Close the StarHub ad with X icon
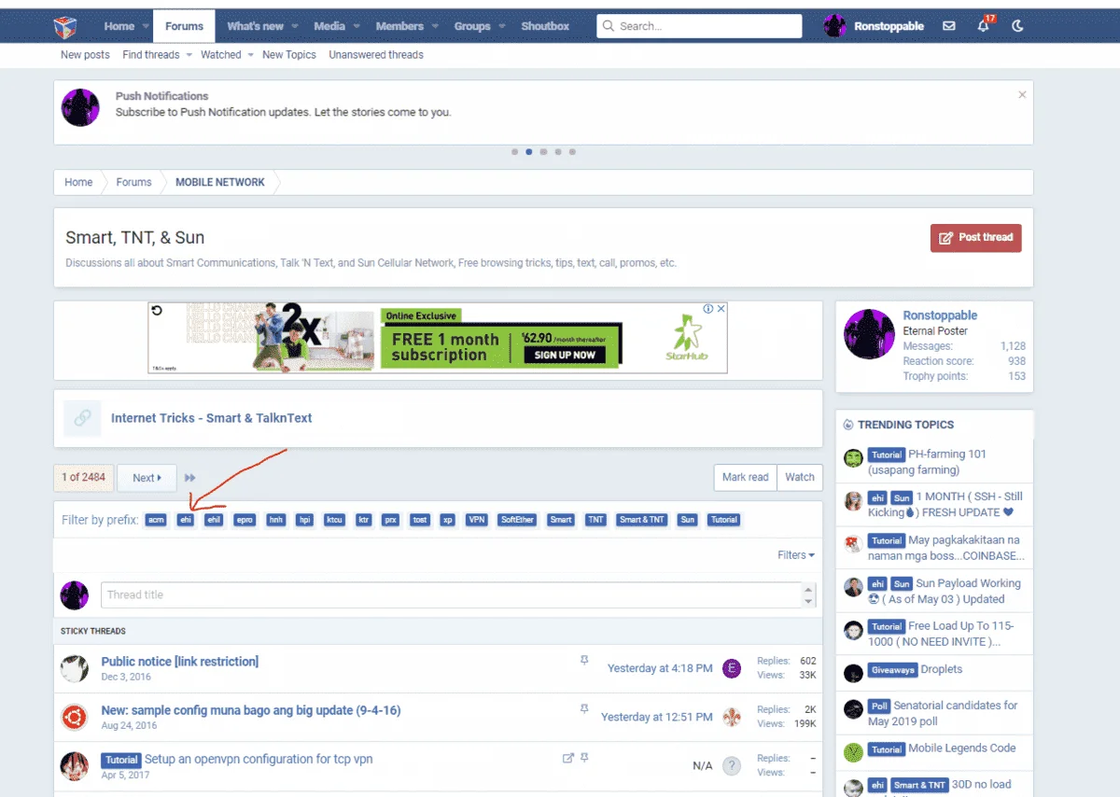 coord(721,309)
